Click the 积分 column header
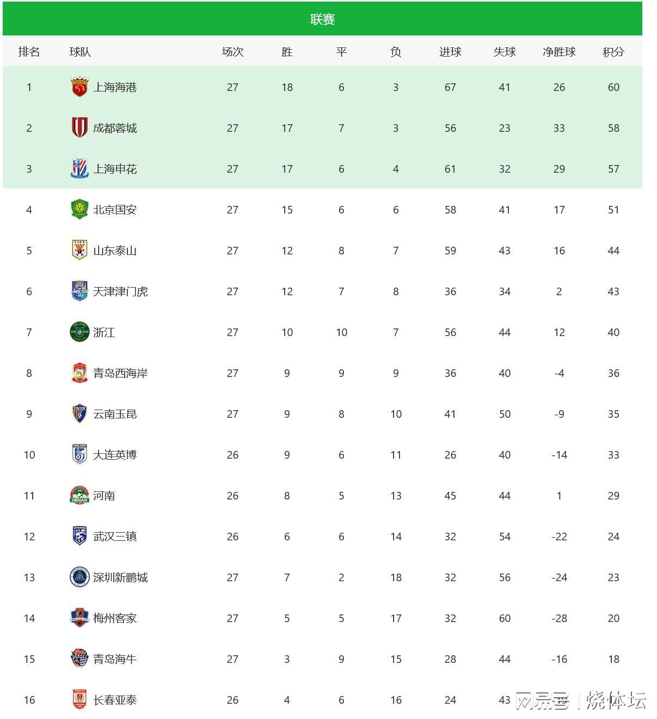The image size is (657, 719). pyautogui.click(x=613, y=52)
